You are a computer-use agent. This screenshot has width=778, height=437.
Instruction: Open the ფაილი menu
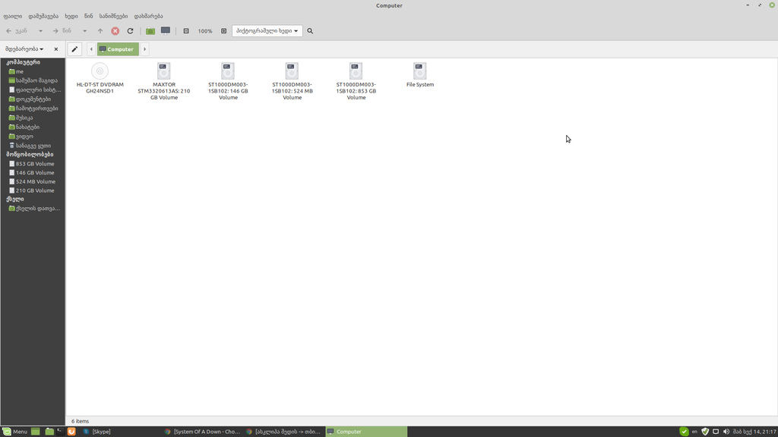[x=13, y=16]
